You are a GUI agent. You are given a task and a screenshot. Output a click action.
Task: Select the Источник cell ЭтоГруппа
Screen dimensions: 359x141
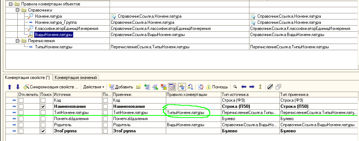pos(77,131)
